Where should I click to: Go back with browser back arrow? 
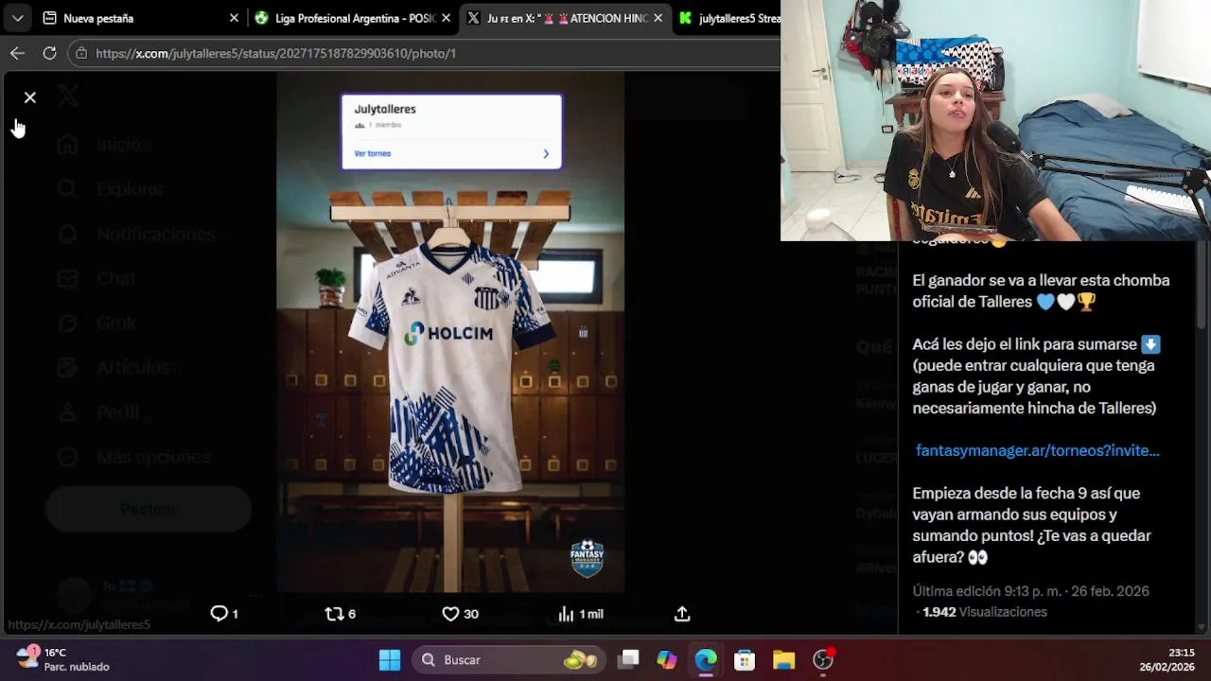coord(17,53)
